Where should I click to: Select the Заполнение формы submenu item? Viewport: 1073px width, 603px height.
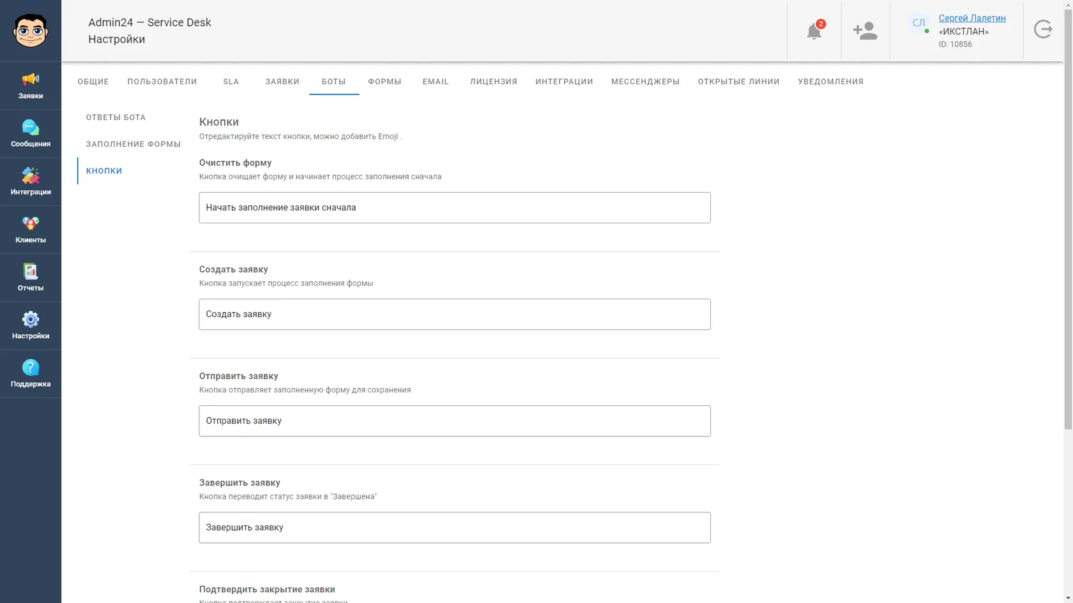133,144
